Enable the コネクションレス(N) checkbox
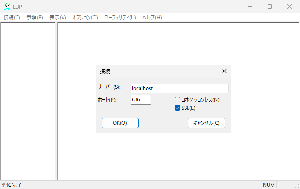Screen dimensions: 300x189 click(177, 100)
